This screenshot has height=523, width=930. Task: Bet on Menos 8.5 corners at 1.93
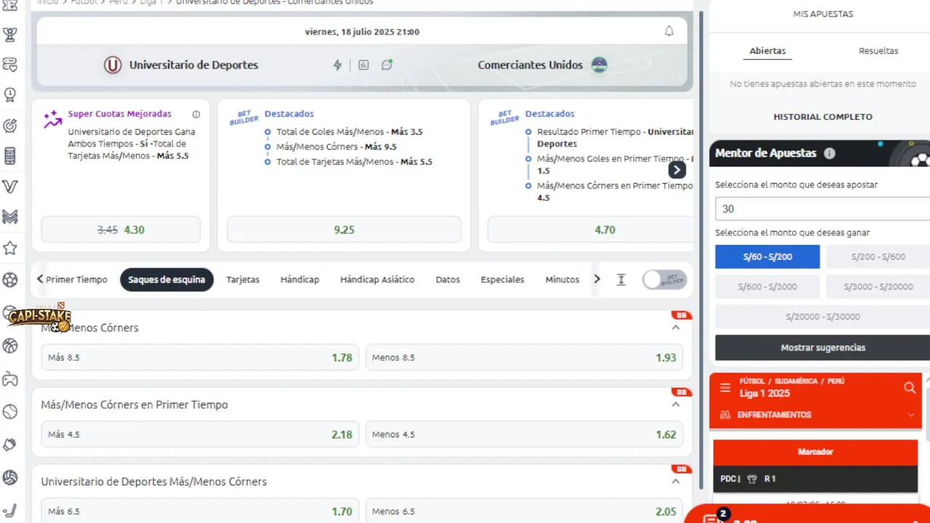(524, 357)
